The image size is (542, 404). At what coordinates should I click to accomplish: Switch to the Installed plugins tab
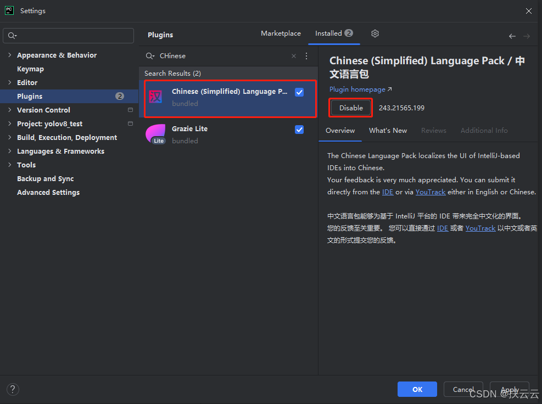pos(334,33)
